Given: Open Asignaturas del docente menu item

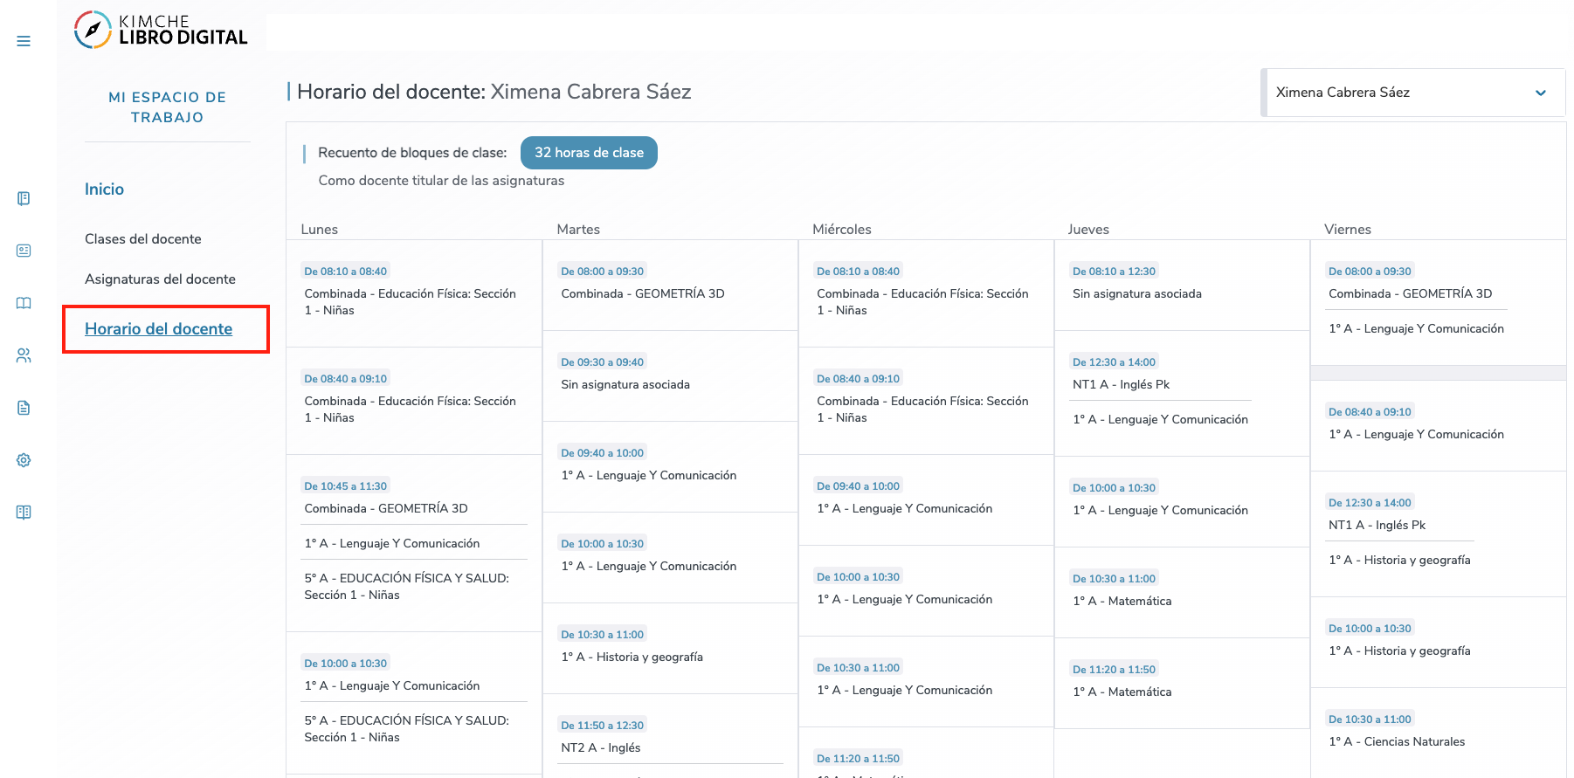Looking at the screenshot, I should (x=160, y=279).
